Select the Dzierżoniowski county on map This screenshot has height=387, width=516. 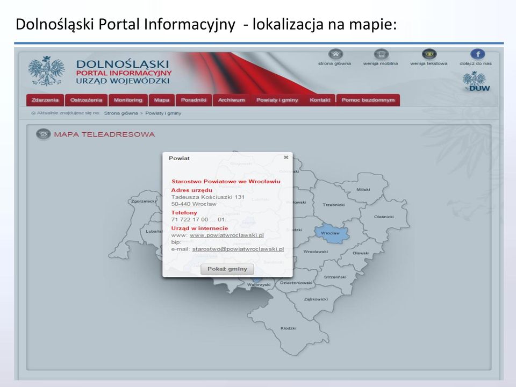[296, 283]
